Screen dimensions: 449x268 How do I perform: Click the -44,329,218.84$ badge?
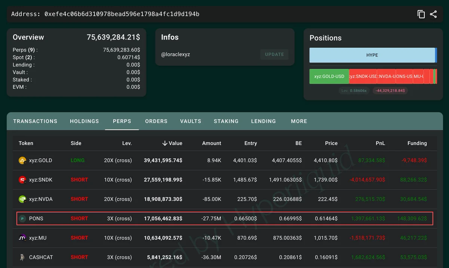tap(390, 91)
